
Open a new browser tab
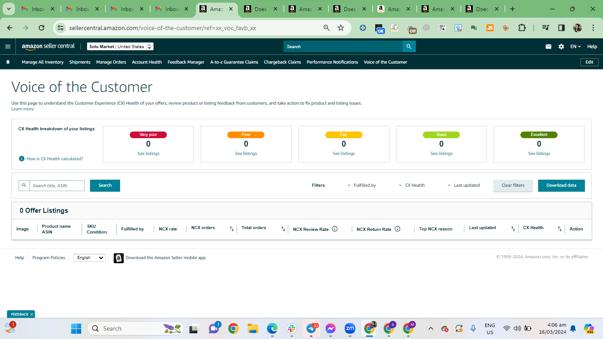click(512, 9)
